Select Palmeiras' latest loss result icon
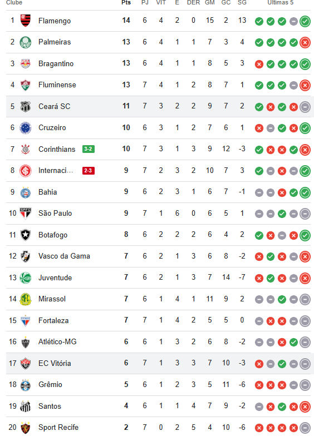314x446 pixels. (x=305, y=43)
